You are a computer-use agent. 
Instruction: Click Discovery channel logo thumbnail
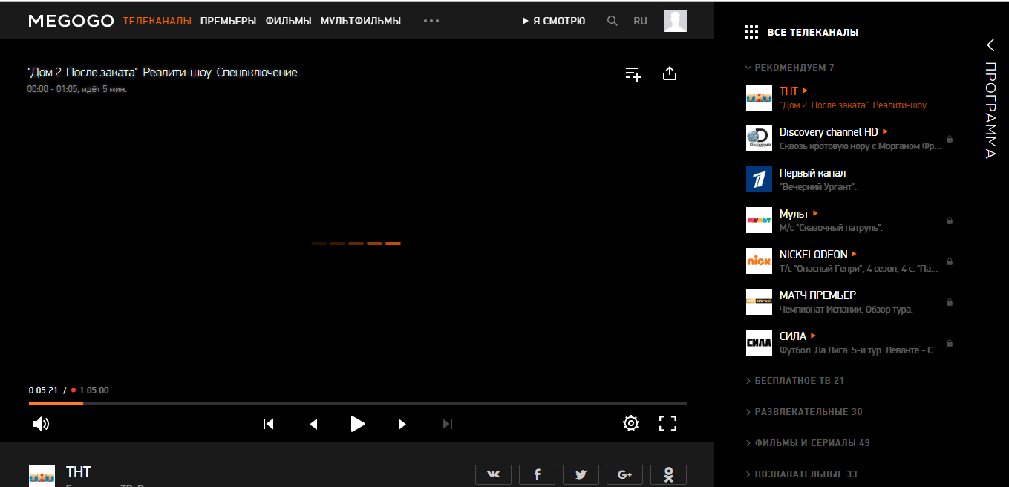tap(759, 139)
